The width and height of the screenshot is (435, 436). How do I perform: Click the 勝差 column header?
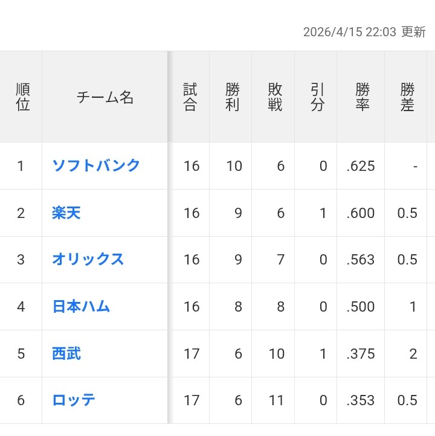click(x=407, y=97)
